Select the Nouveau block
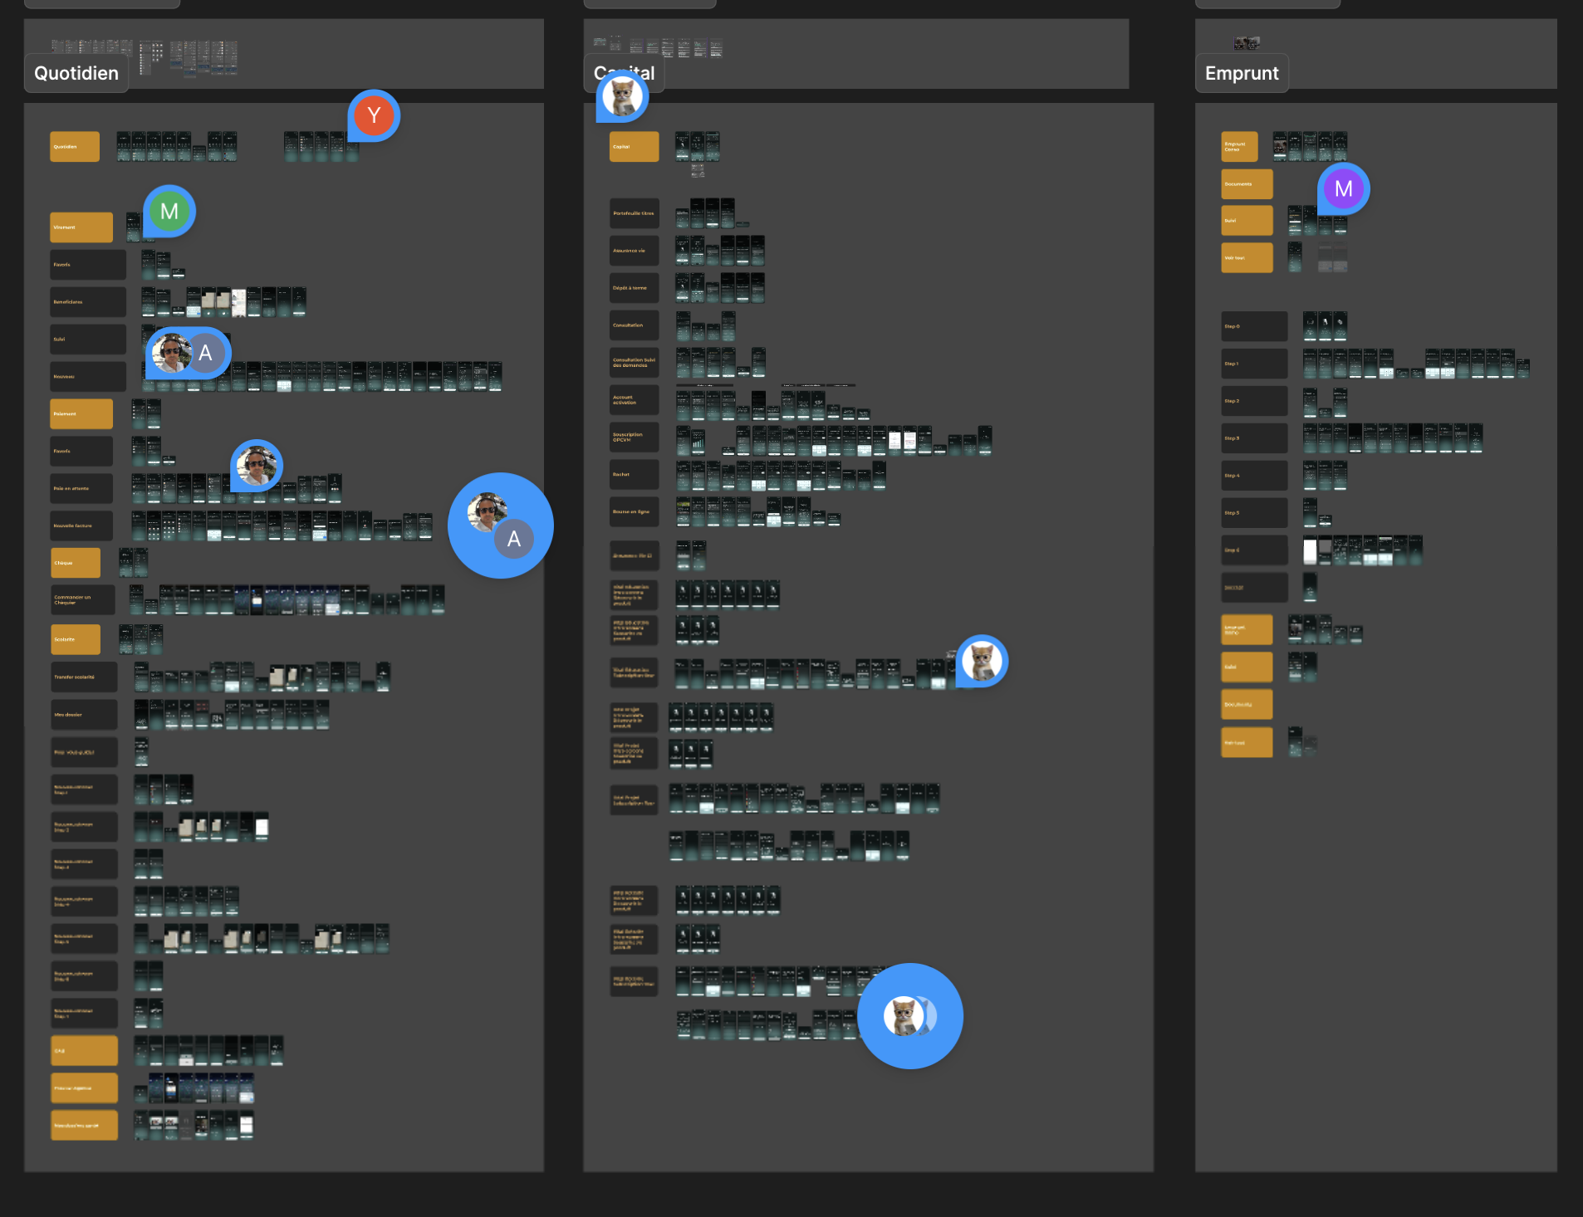This screenshot has width=1583, height=1217. click(88, 377)
